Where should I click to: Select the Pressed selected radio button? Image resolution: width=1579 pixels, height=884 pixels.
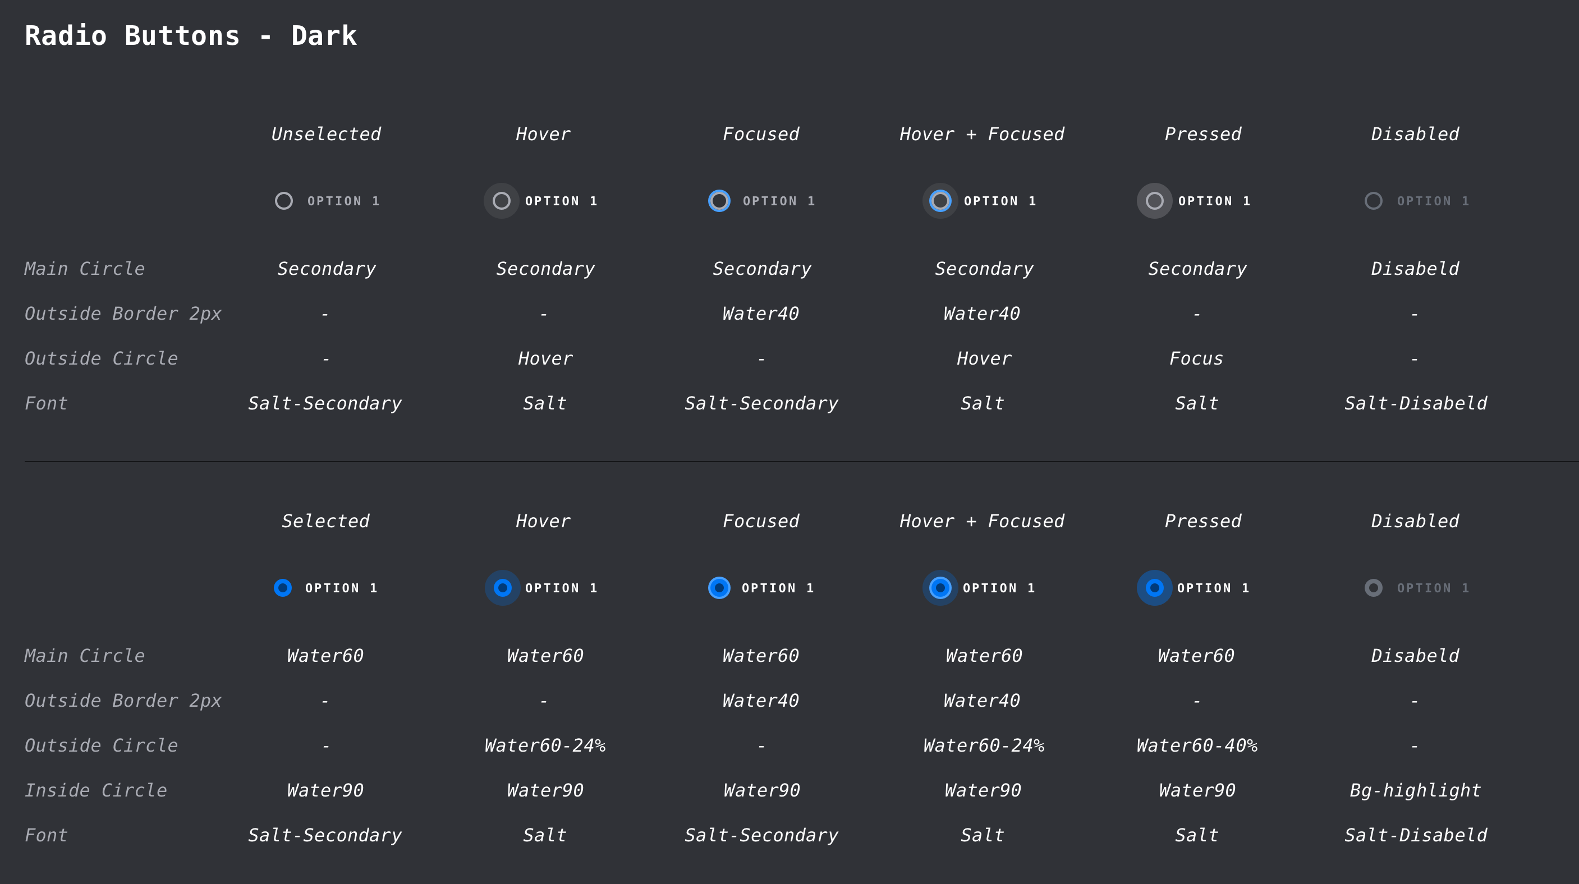pos(1155,588)
